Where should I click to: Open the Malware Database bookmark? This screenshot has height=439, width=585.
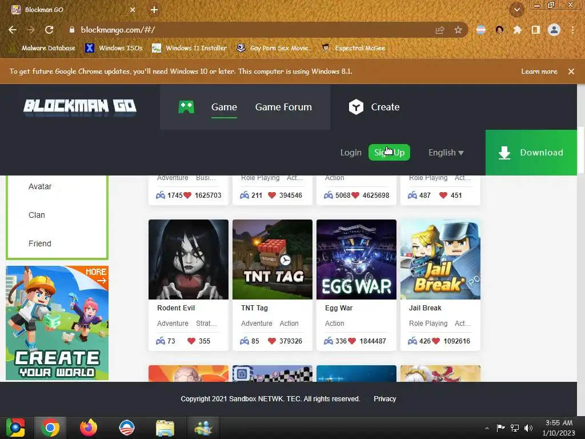[44, 48]
